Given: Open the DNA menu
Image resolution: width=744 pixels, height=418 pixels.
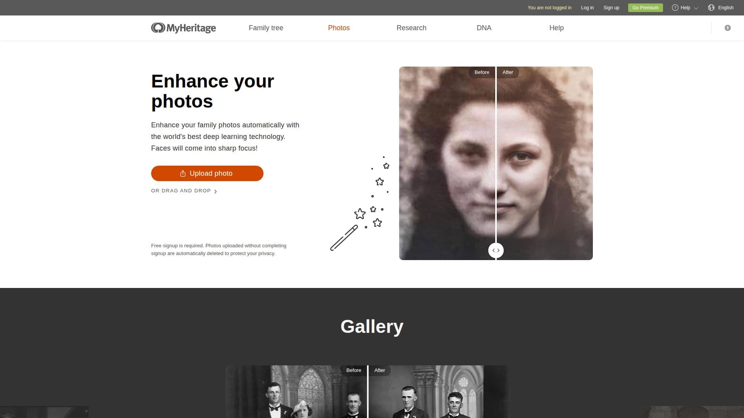Looking at the screenshot, I should pyautogui.click(x=484, y=28).
